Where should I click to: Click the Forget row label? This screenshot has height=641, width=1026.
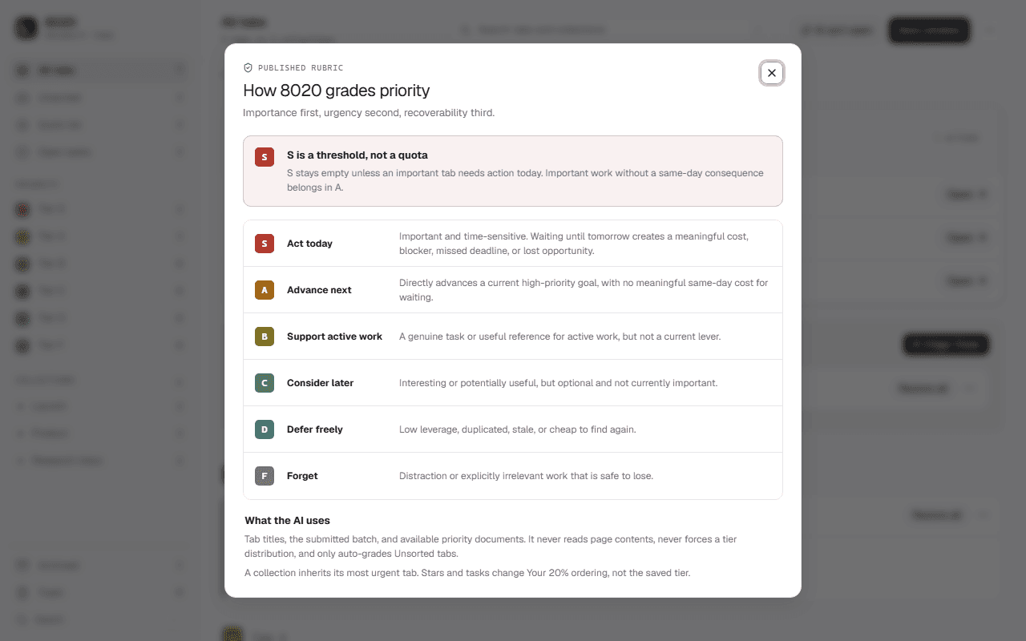[x=302, y=476]
